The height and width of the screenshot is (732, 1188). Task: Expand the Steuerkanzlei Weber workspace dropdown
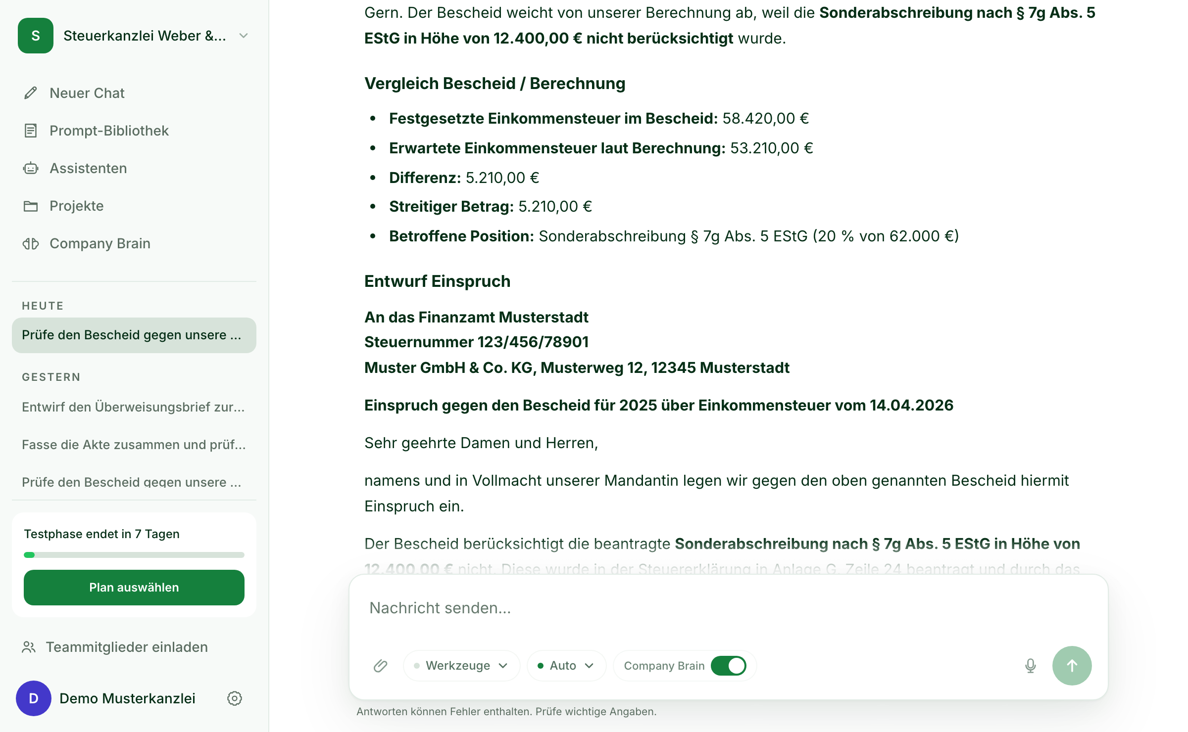(x=243, y=36)
